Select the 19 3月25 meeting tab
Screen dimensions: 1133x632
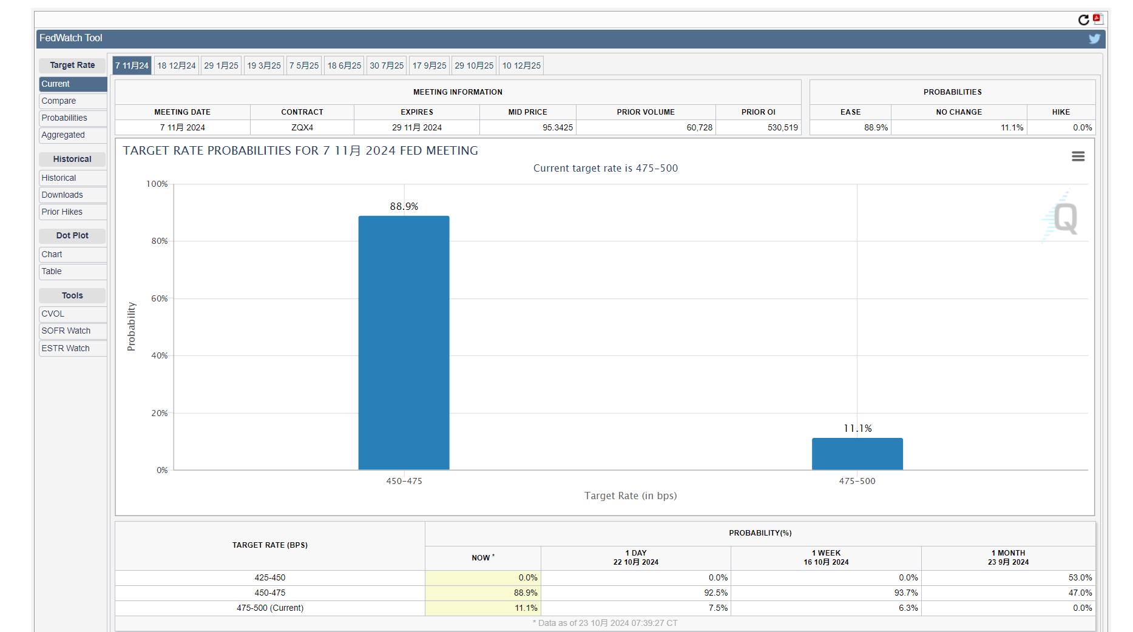[264, 66]
